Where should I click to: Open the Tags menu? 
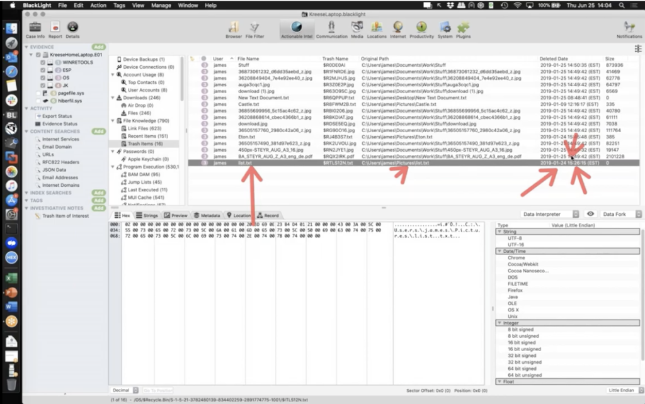tap(119, 5)
